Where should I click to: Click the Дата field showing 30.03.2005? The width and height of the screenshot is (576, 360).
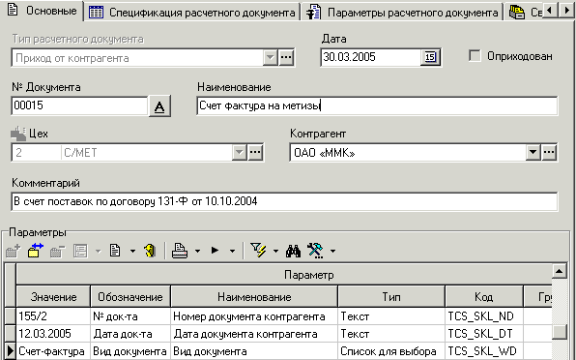click(x=370, y=57)
